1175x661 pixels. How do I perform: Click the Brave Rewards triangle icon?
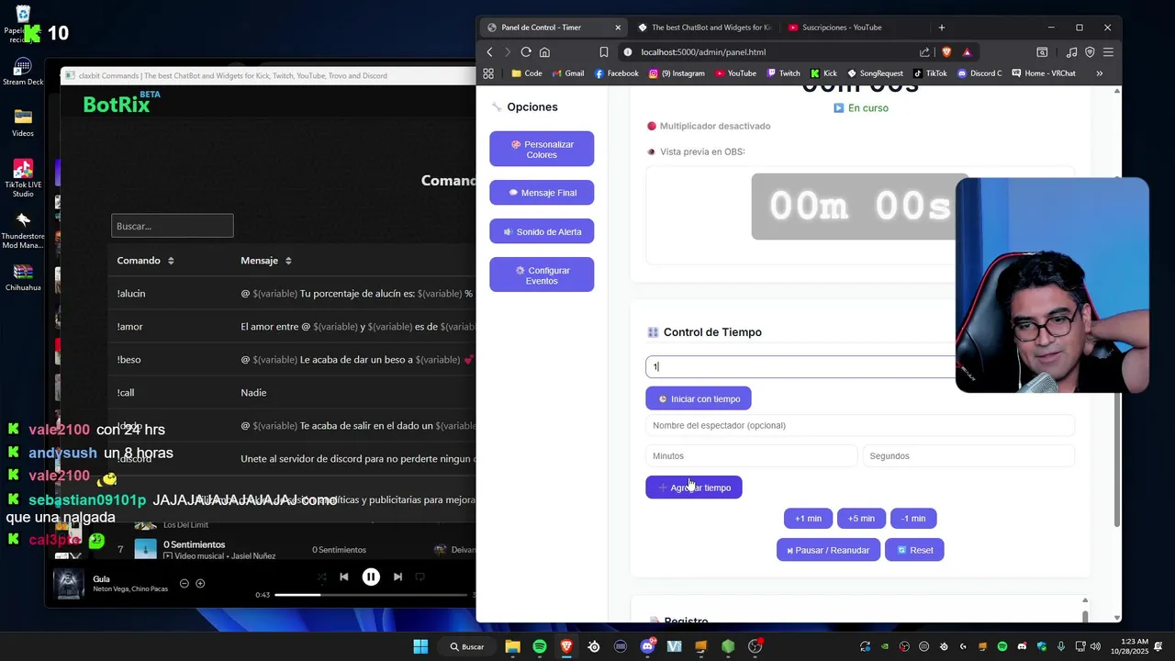point(967,52)
